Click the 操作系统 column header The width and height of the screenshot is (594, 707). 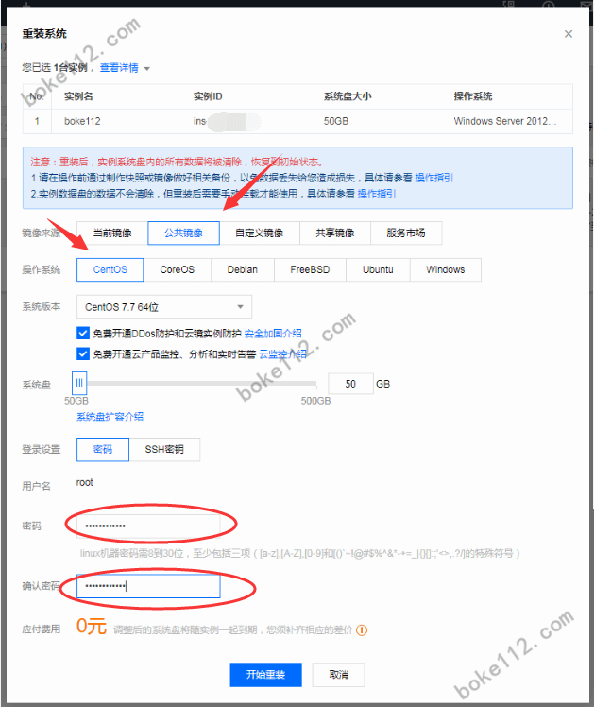[x=473, y=96]
